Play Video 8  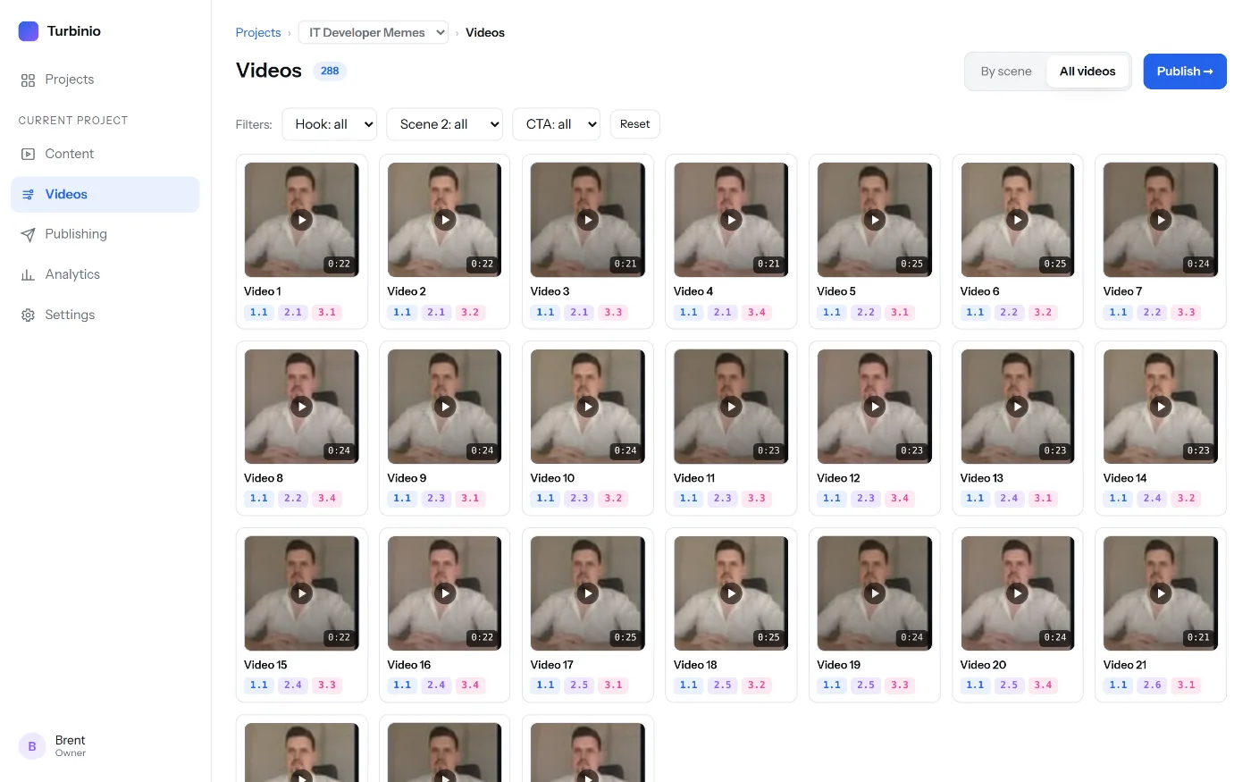302,407
